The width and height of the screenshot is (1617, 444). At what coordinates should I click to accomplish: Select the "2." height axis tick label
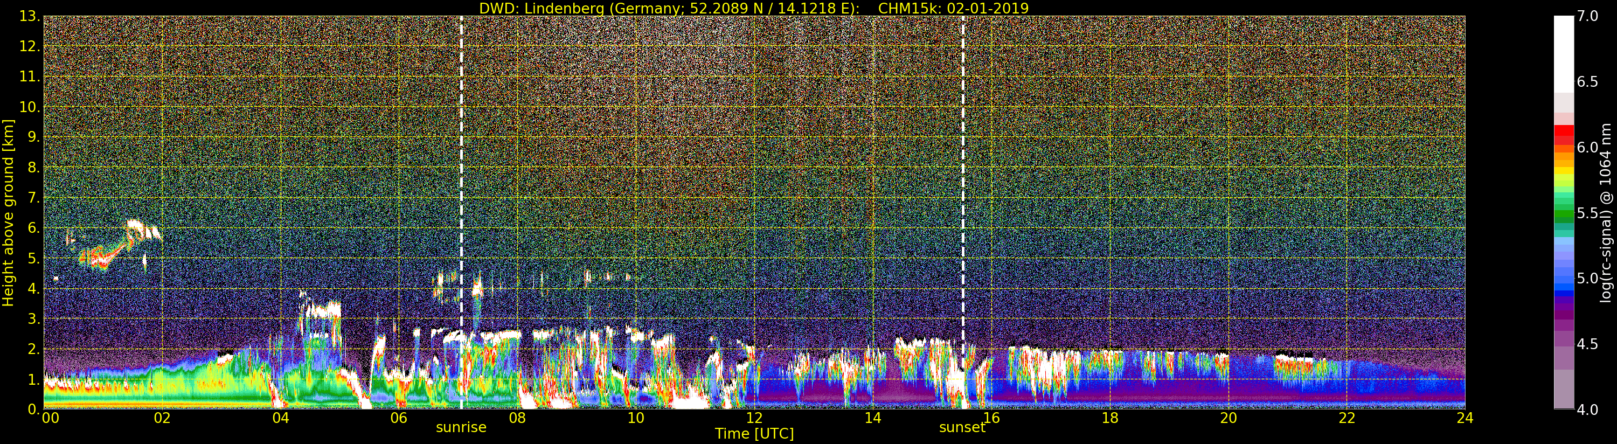[33, 349]
